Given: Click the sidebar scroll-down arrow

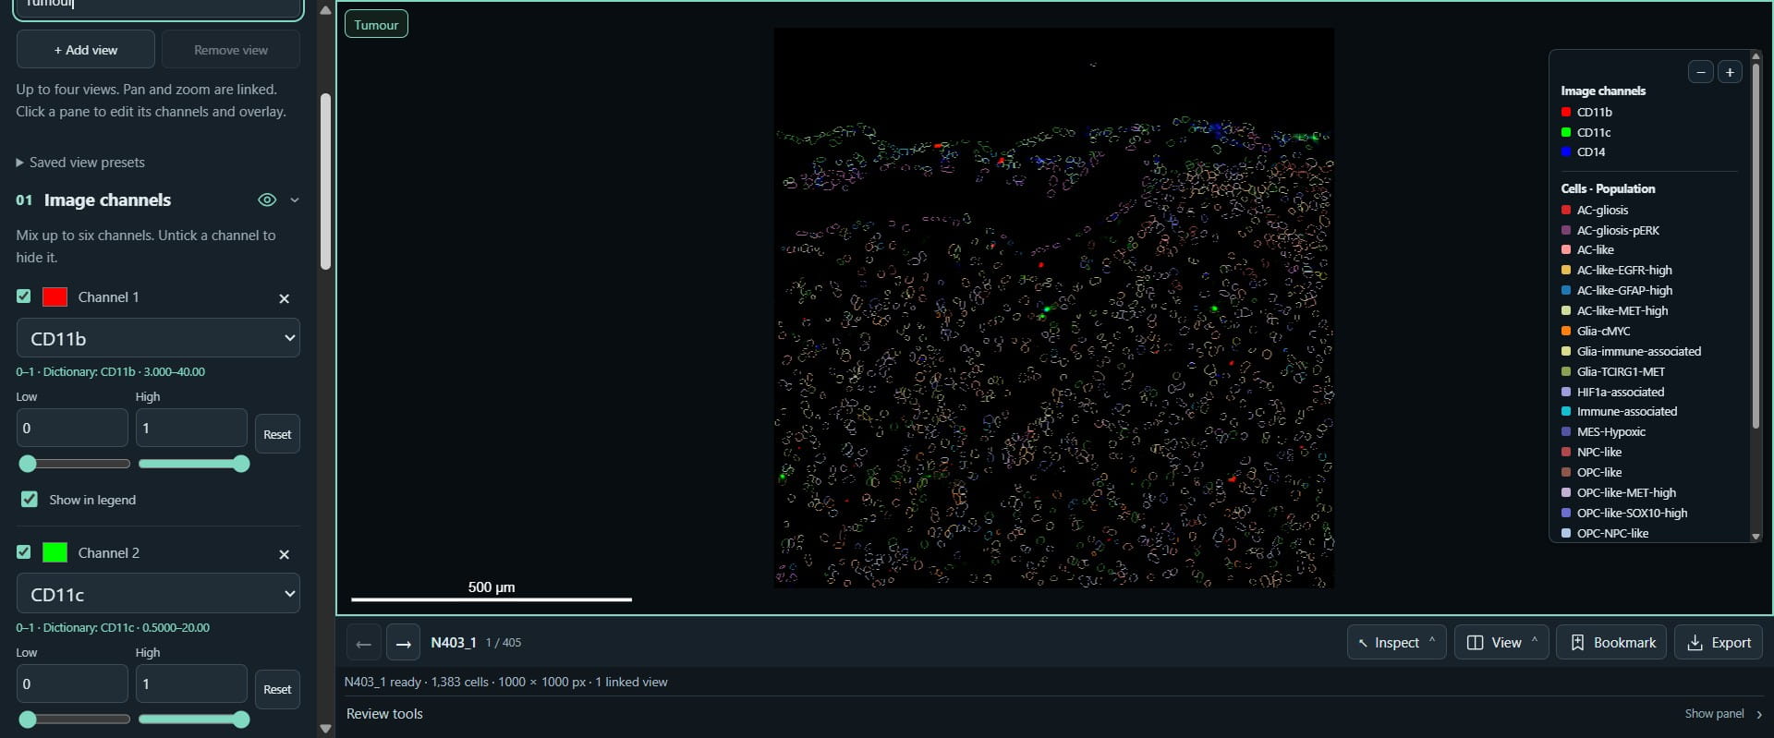Looking at the screenshot, I should 325,729.
